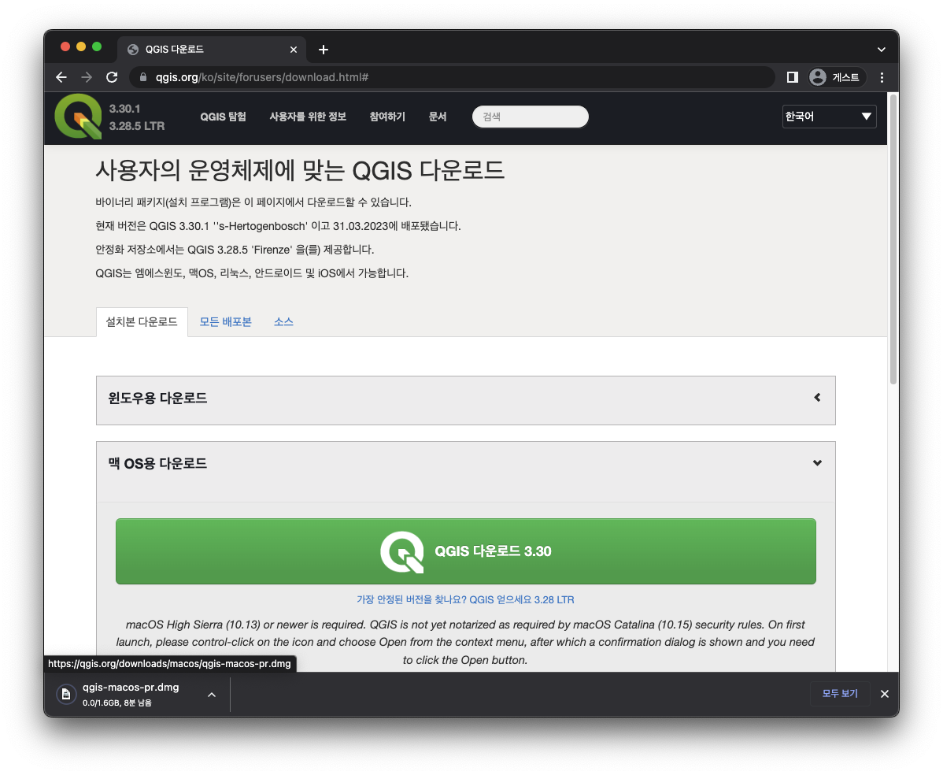Image resolution: width=943 pixels, height=775 pixels.
Task: Switch to the 모든 배포본 tab
Action: [x=226, y=322]
